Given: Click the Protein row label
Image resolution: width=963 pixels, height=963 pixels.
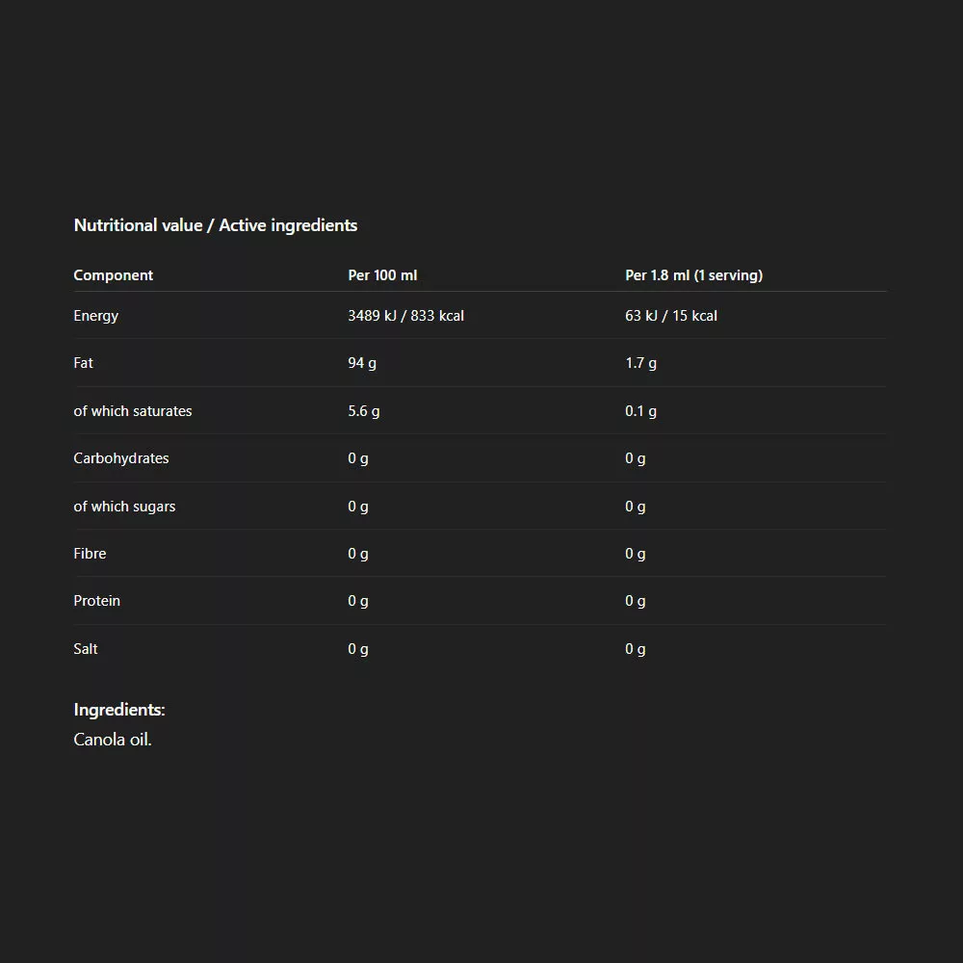Looking at the screenshot, I should pyautogui.click(x=96, y=601).
